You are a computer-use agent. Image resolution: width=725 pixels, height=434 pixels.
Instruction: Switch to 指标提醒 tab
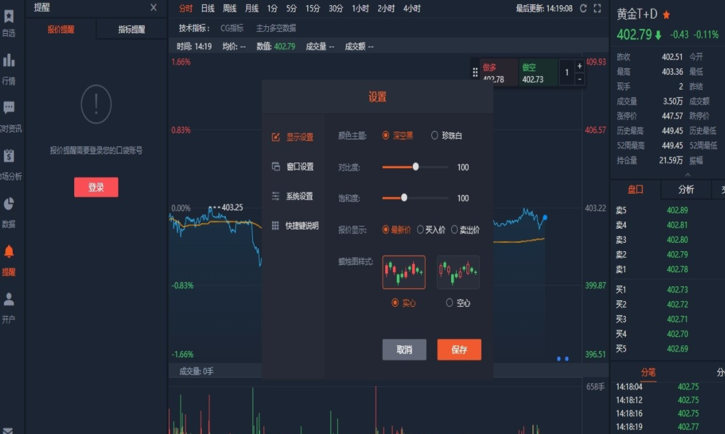[132, 29]
